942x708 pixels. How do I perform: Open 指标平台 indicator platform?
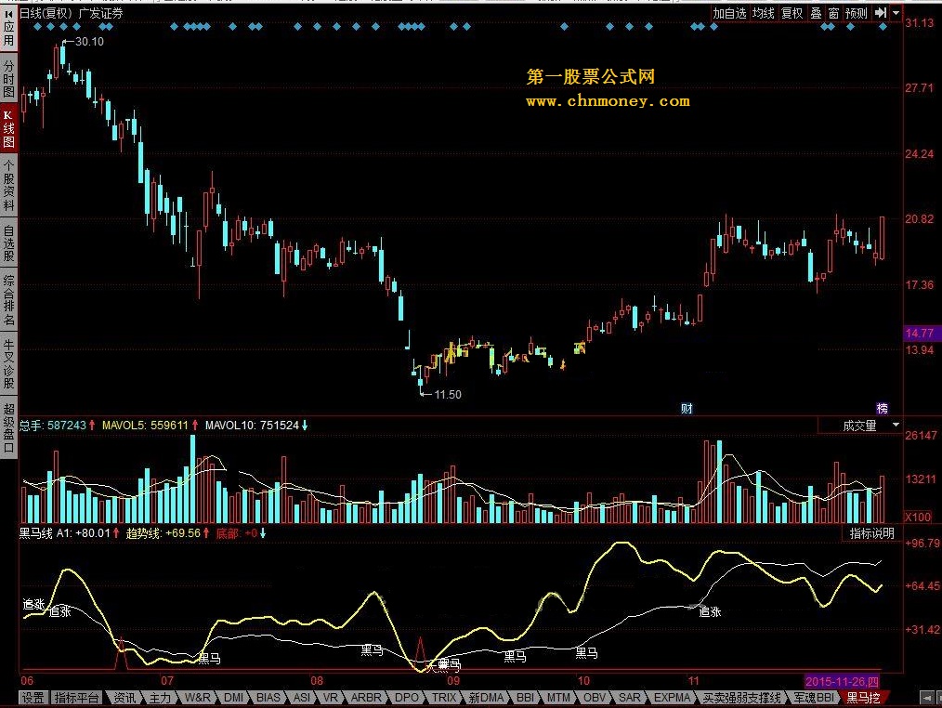[76, 698]
